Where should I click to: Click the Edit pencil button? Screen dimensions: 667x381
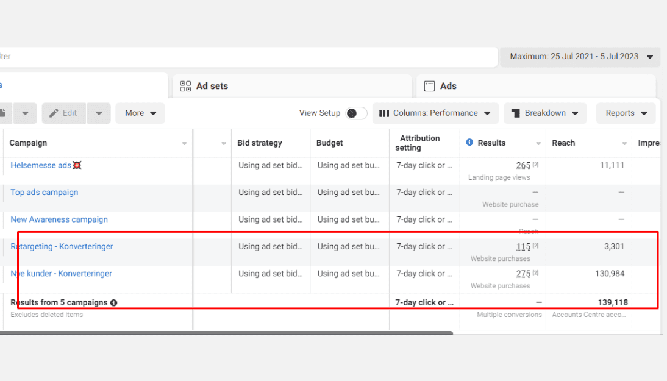pos(63,113)
